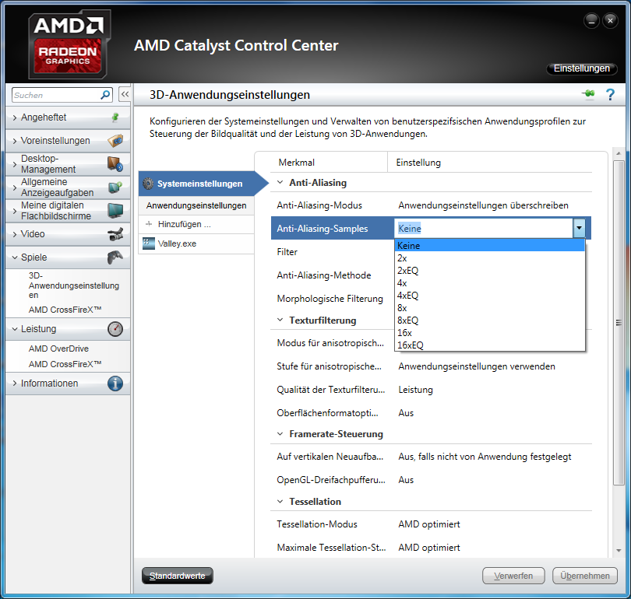Click the Valley.exe application icon
The height and width of the screenshot is (599, 631).
[149, 243]
